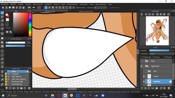
Task: Select the Lasso selection tool
Action: click(2, 55)
